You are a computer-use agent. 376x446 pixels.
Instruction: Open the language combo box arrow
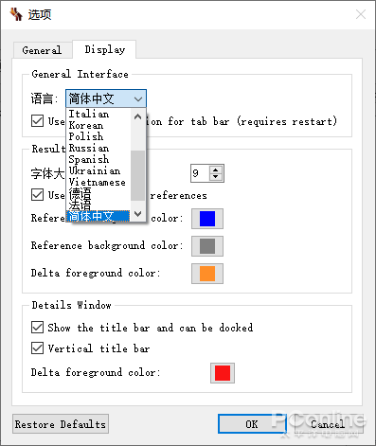(x=138, y=98)
